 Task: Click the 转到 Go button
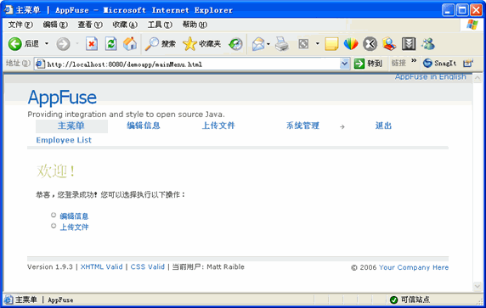[x=368, y=64]
